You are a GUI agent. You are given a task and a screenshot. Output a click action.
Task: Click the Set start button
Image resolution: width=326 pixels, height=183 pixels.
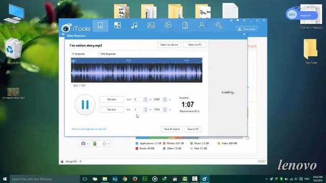pos(112,100)
